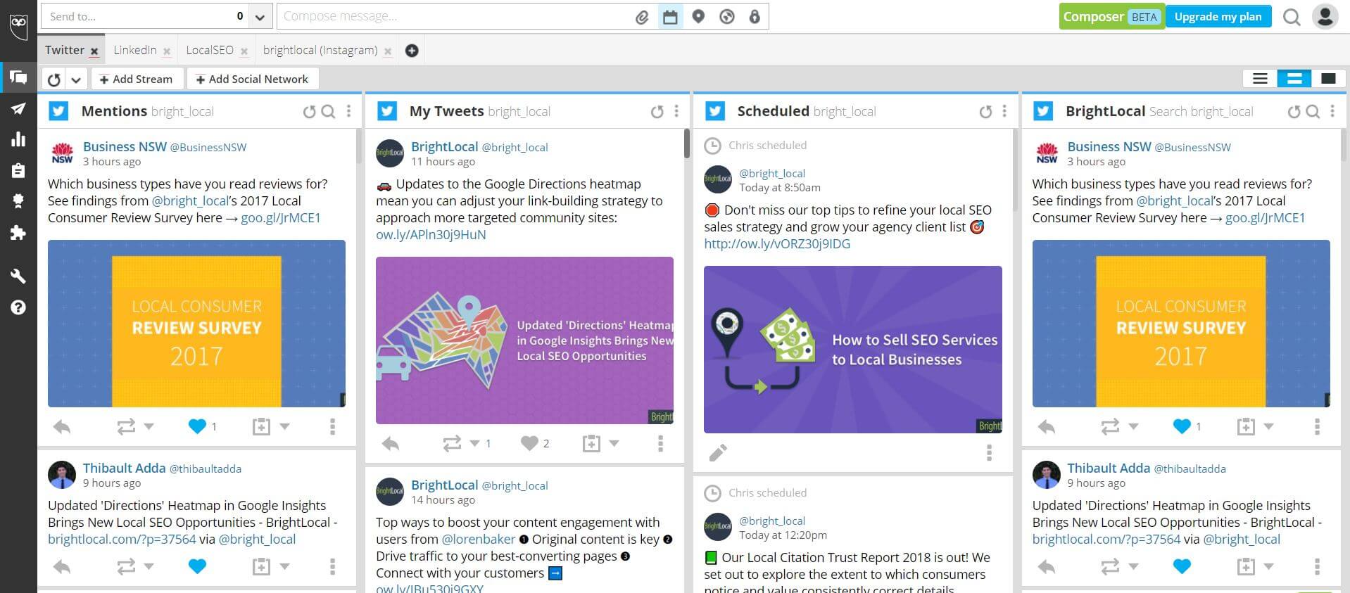
Task: Click Upgrade my plan button
Action: (1218, 17)
